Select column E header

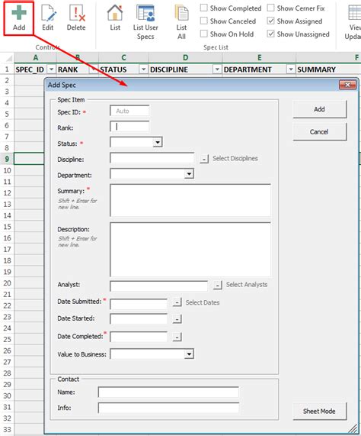[259, 57]
